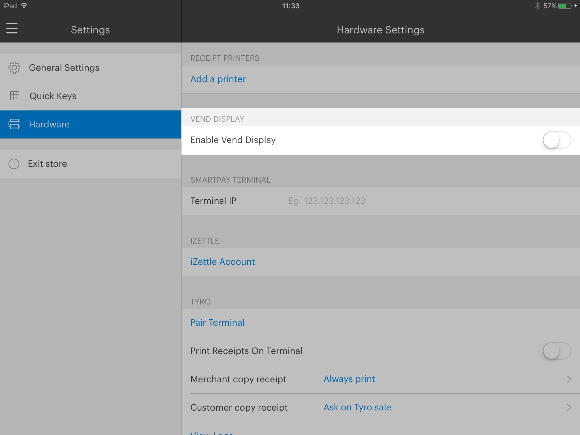Image resolution: width=580 pixels, height=435 pixels.
Task: Toggle Print Receipts On Terminal switch
Action: point(556,351)
